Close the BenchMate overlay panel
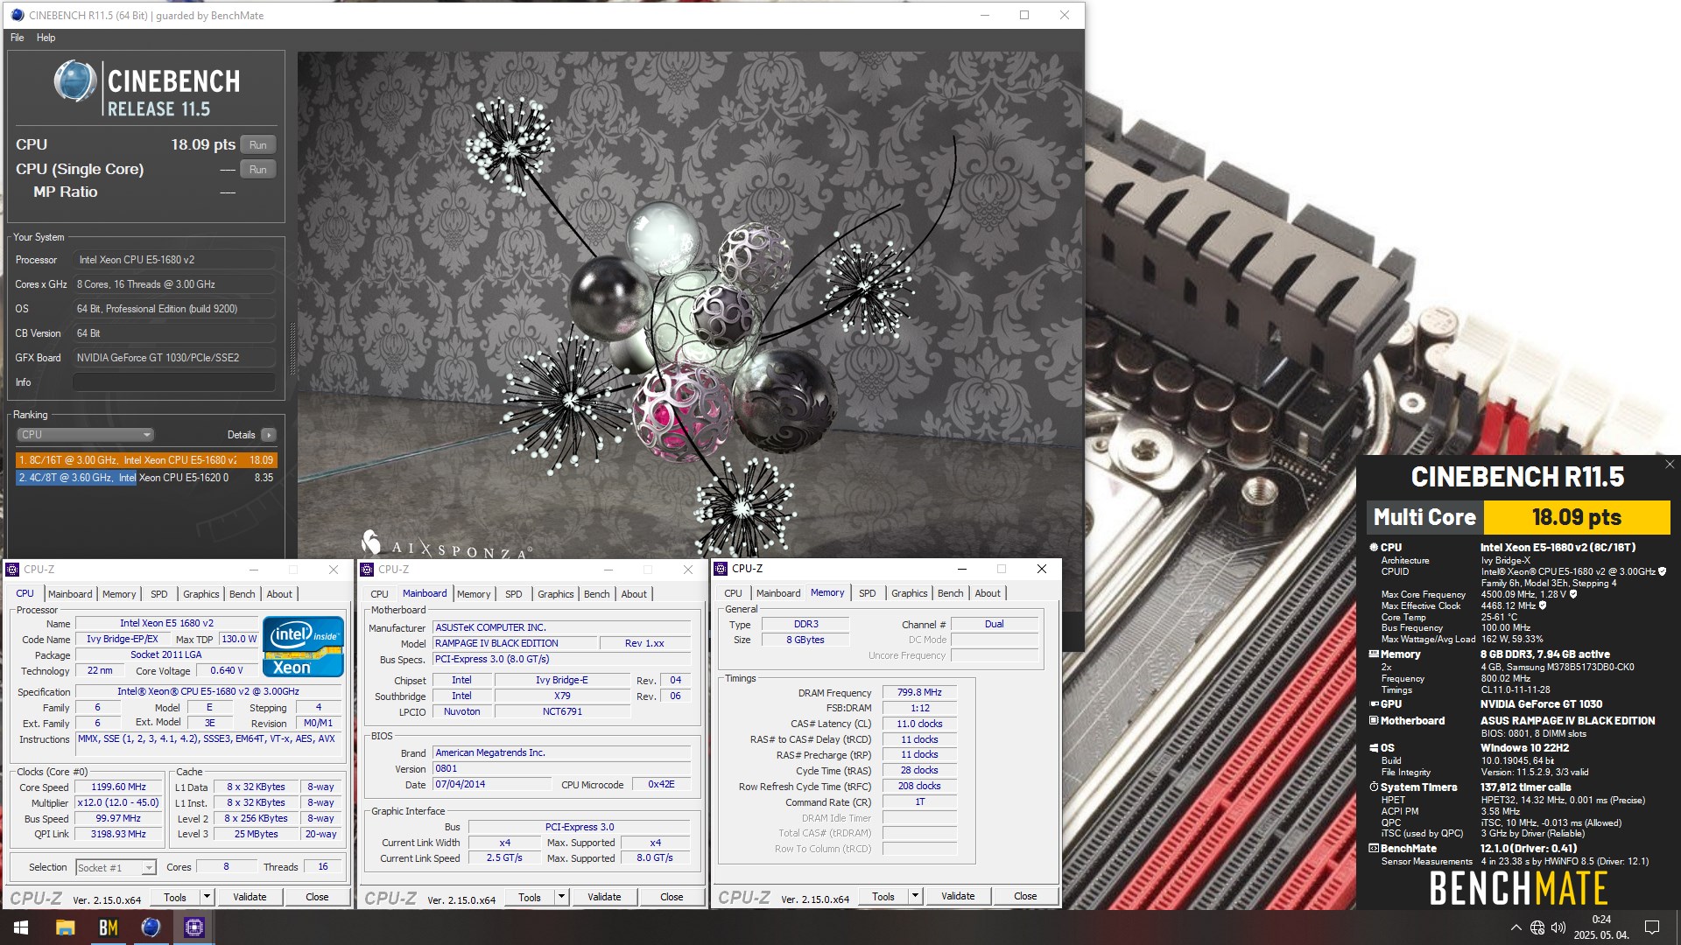 [x=1670, y=465]
